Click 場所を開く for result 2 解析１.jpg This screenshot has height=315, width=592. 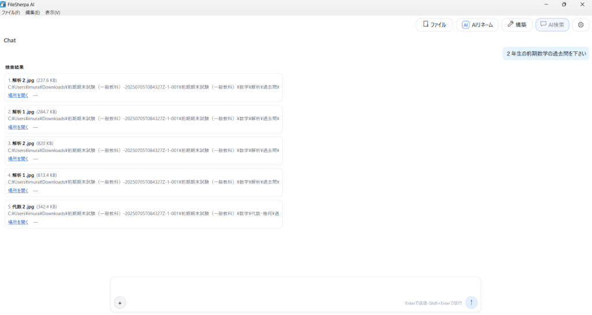[x=18, y=127]
